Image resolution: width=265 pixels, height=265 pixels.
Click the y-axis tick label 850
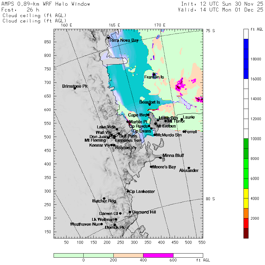click(x=47, y=42)
